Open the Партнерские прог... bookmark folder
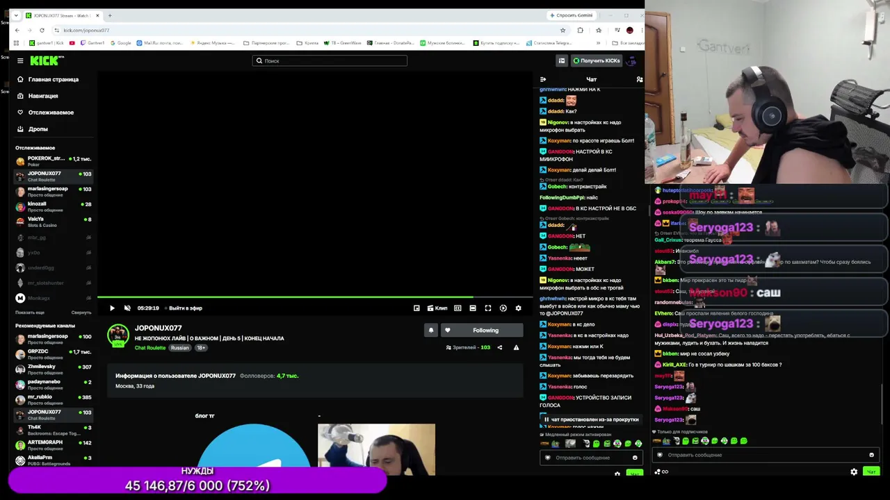The image size is (890, 500). tap(266, 43)
